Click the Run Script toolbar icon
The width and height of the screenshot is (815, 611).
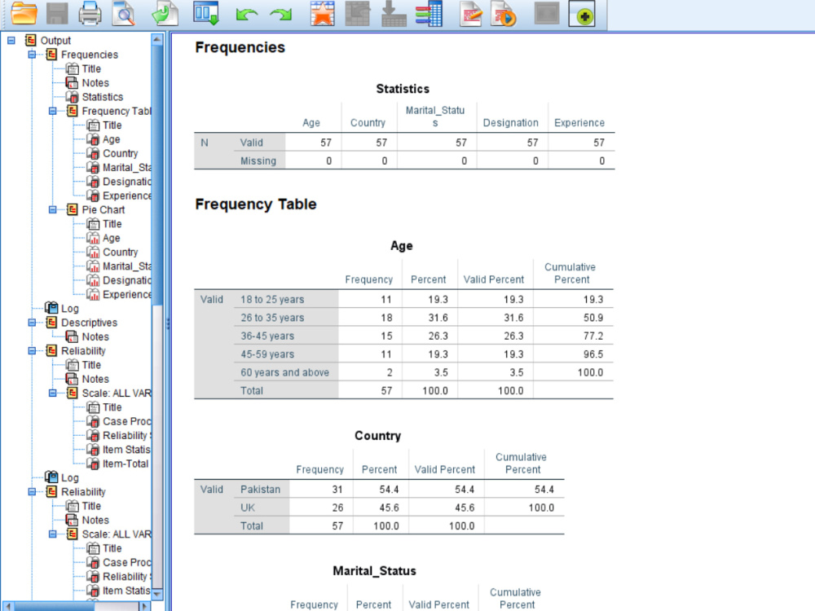(x=503, y=14)
